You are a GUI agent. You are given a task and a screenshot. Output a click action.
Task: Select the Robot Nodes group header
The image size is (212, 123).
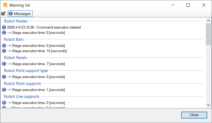pyautogui.click(x=16, y=21)
